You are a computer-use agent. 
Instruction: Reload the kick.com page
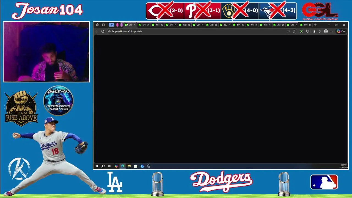(x=103, y=31)
